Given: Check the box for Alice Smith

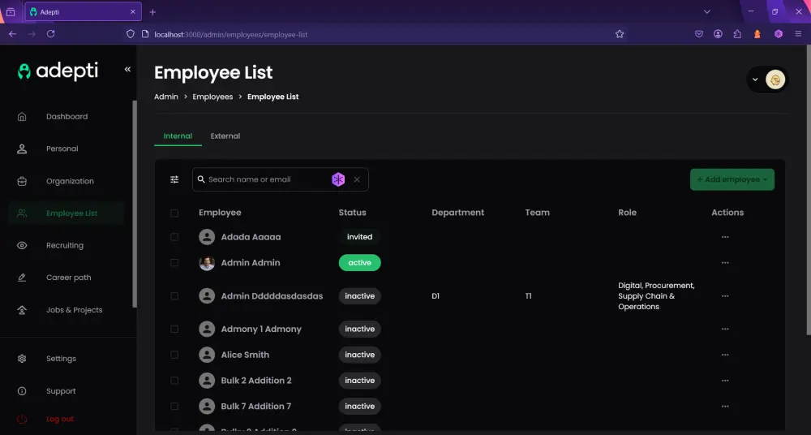Looking at the screenshot, I should tap(174, 355).
